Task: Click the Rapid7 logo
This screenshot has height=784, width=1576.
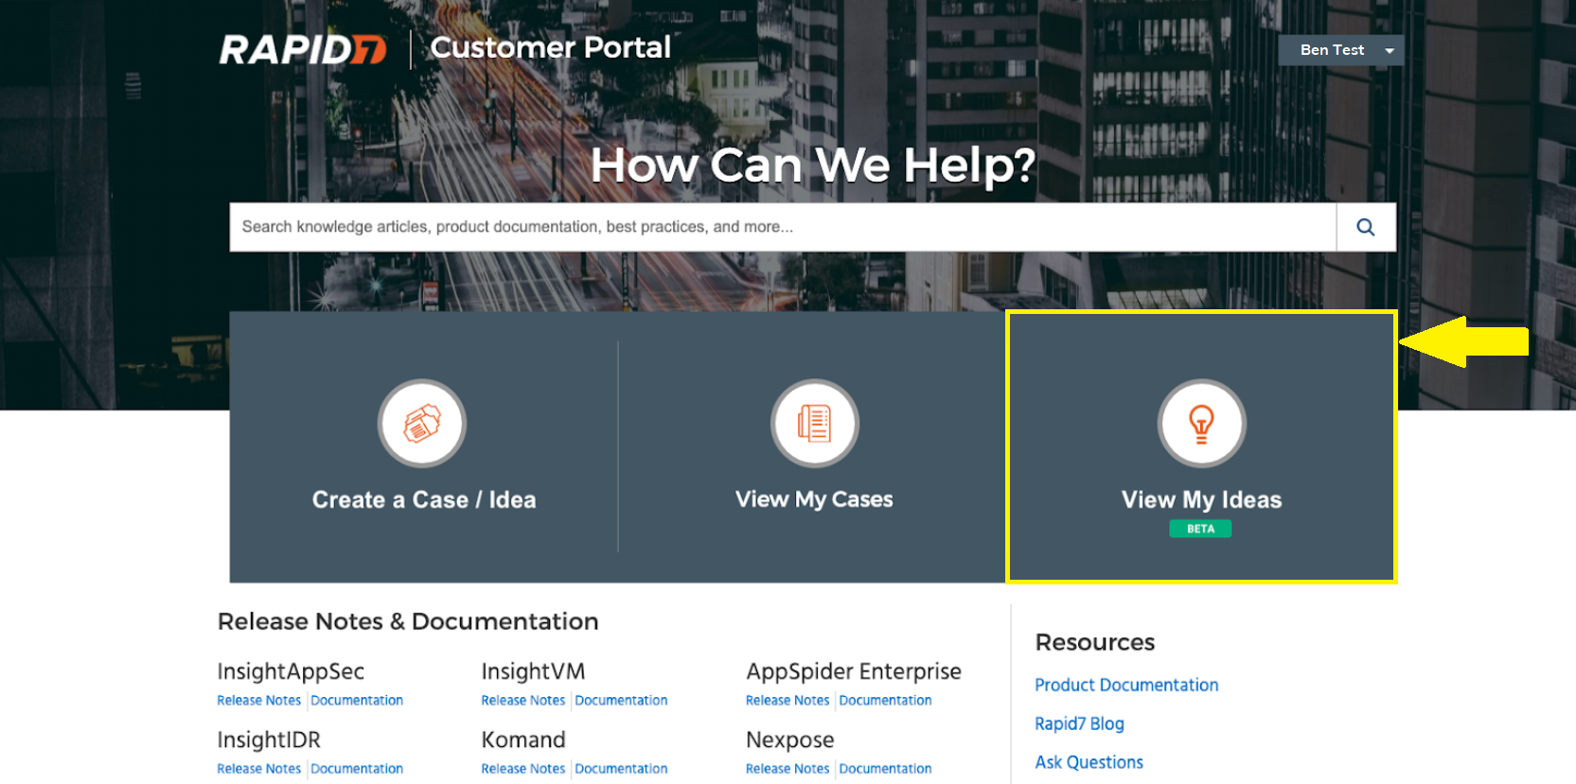Action: 303,49
